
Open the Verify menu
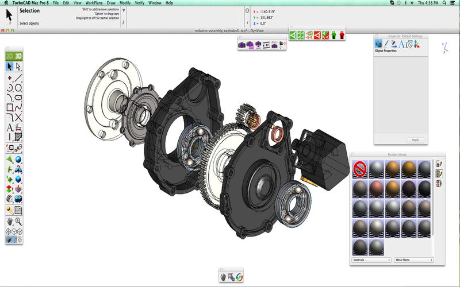pos(139,3)
